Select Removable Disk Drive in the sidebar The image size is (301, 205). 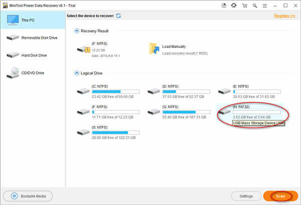tap(33, 37)
